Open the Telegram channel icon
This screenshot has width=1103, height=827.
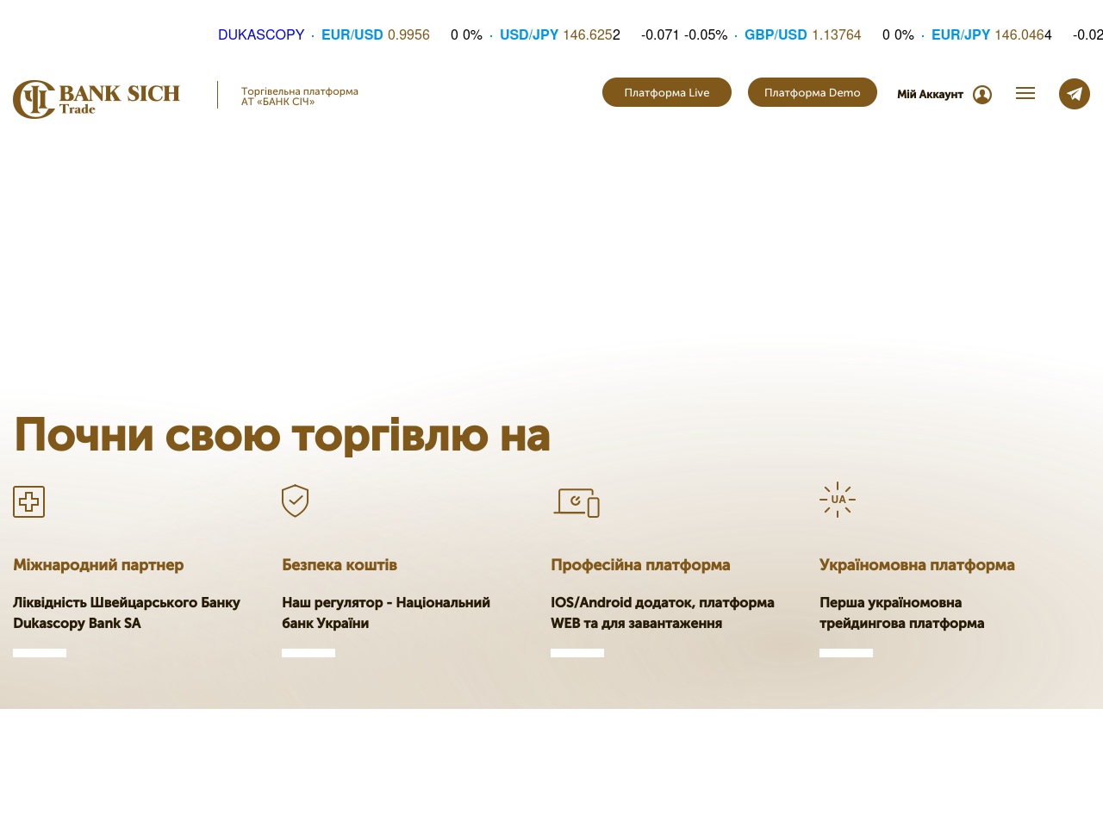pos(1075,94)
